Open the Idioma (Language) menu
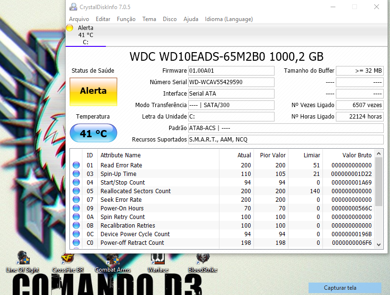The height and width of the screenshot is (295, 390). coord(229,19)
